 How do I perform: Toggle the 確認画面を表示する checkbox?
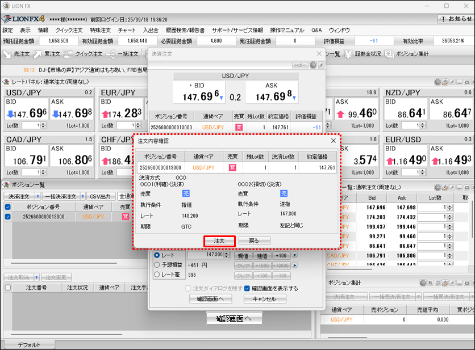pyautogui.click(x=247, y=288)
